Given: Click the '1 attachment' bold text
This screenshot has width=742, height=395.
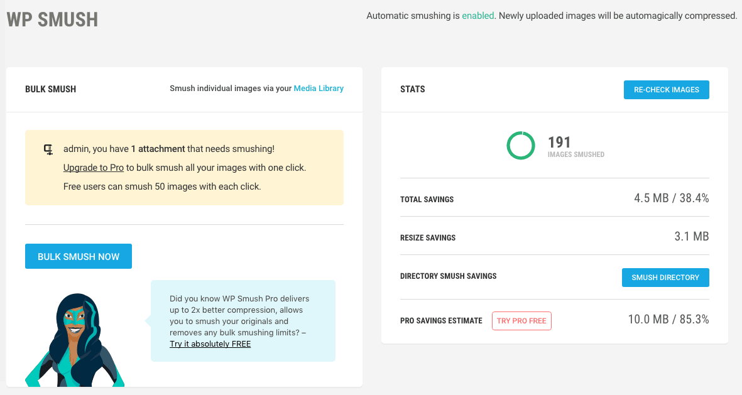Looking at the screenshot, I should pyautogui.click(x=158, y=149).
